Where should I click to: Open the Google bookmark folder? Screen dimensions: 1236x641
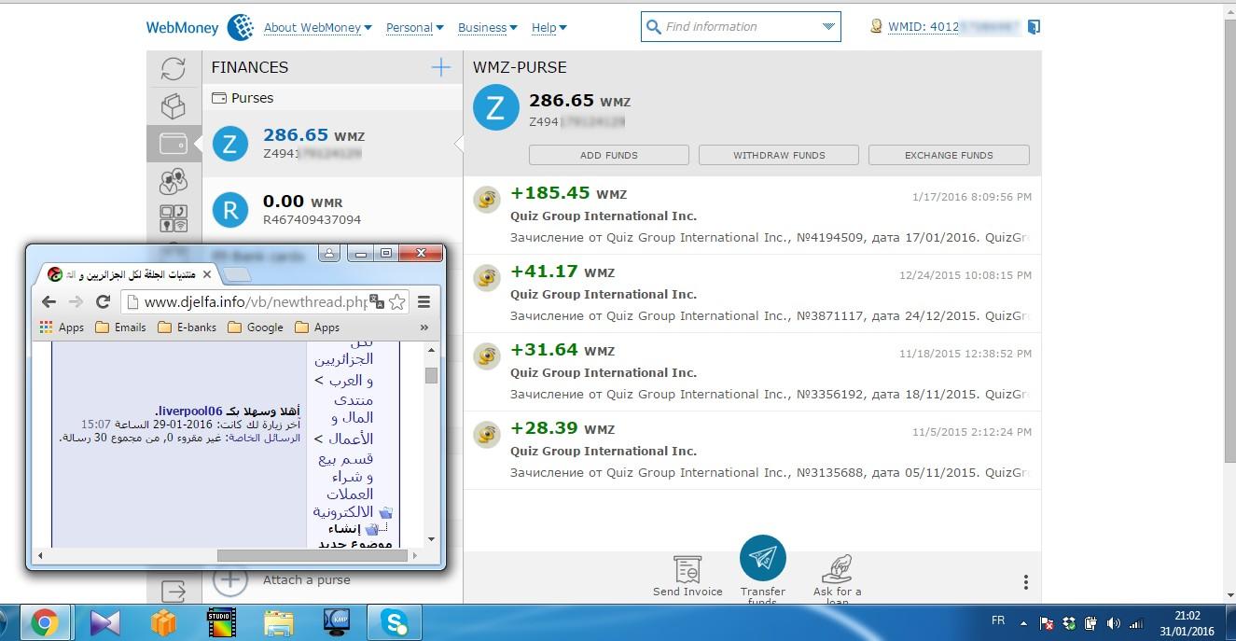point(256,327)
